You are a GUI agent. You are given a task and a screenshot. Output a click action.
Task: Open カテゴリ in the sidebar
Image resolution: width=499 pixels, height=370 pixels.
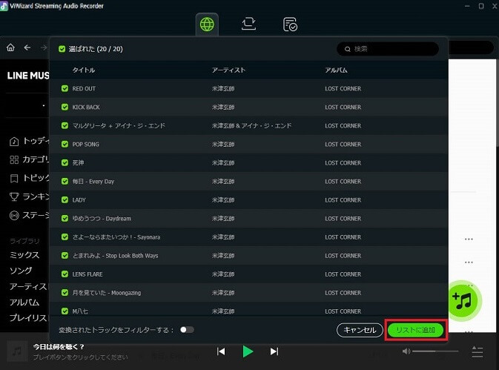pos(36,159)
